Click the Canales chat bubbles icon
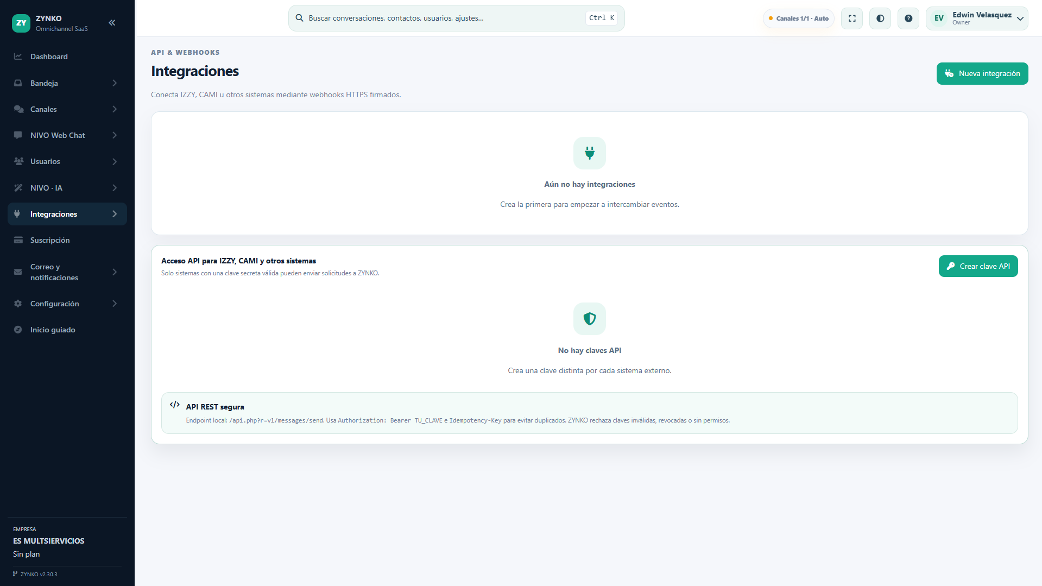Screen dimensions: 1042x586 18,109
